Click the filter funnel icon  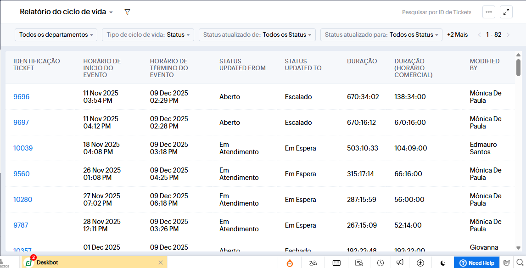128,12
